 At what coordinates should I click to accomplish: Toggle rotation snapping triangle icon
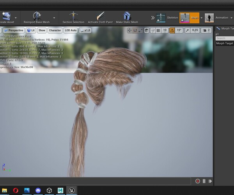pos(172,30)
